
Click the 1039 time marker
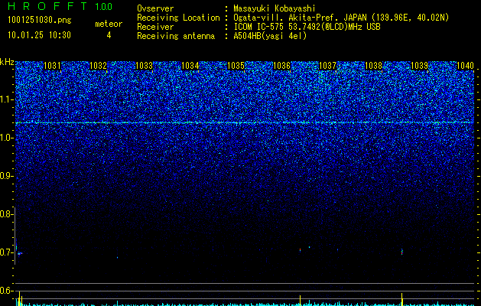pos(419,66)
